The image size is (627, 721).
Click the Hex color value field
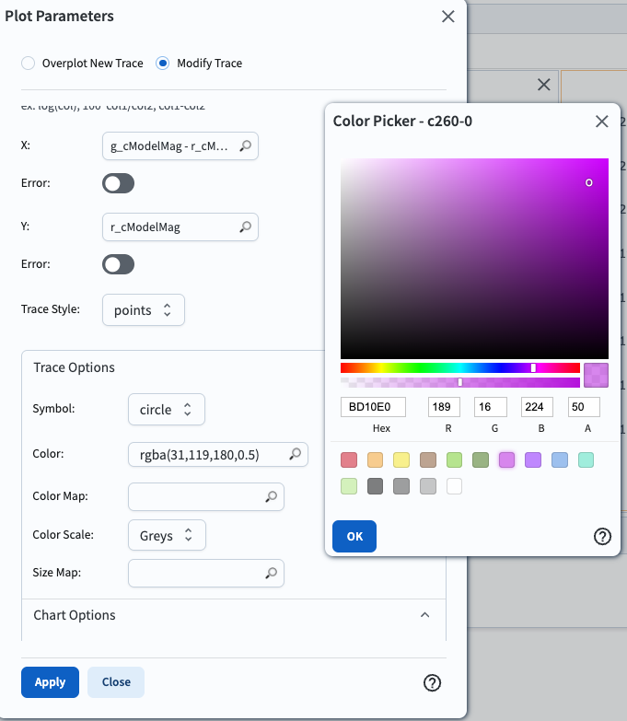(x=375, y=407)
